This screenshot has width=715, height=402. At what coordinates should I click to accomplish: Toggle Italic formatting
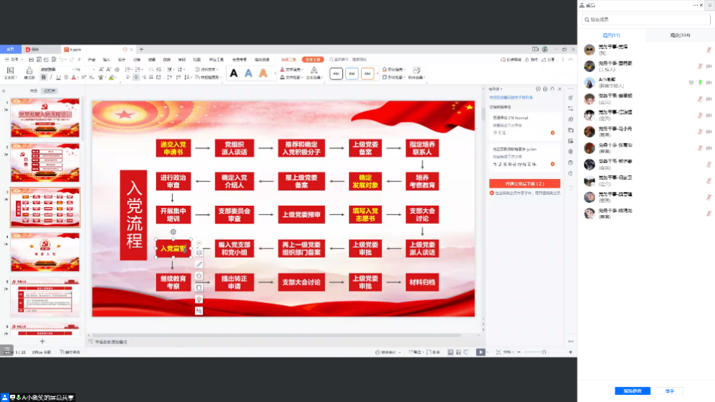pos(51,77)
